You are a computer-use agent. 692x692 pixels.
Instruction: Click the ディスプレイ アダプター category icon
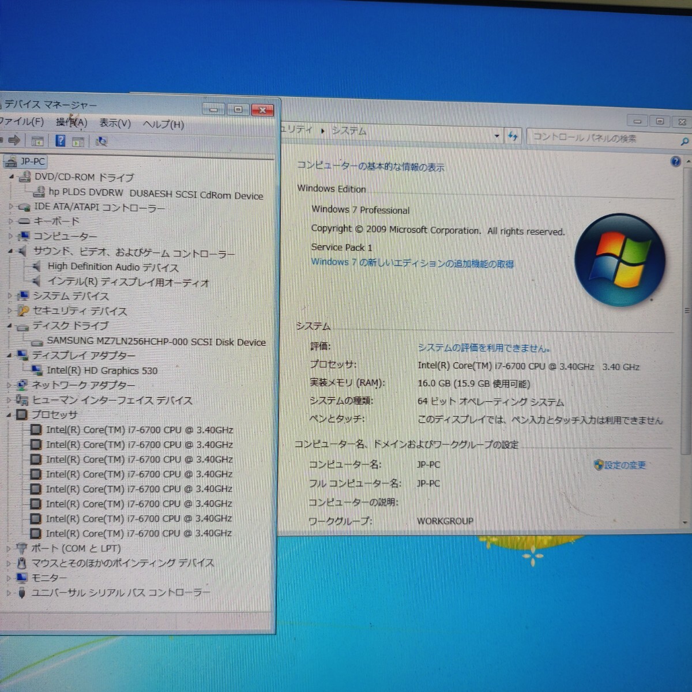(23, 355)
